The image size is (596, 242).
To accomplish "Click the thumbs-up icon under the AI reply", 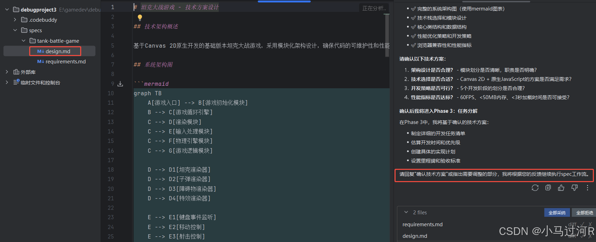I will coord(561,188).
